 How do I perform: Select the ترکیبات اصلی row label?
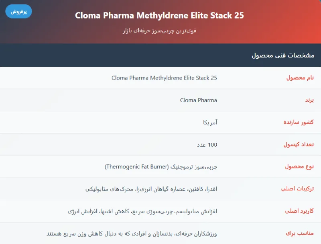pos(297,189)
